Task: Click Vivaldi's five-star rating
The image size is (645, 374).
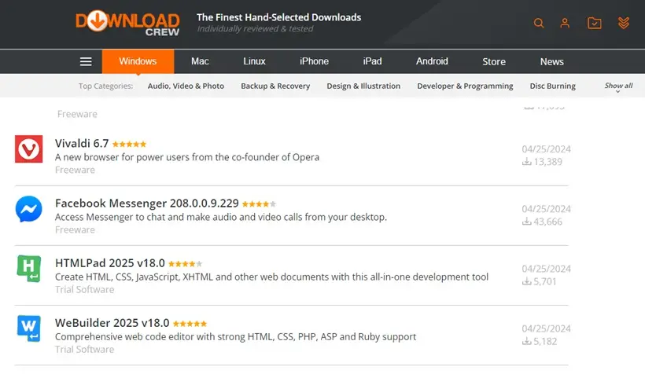Action: tap(129, 145)
